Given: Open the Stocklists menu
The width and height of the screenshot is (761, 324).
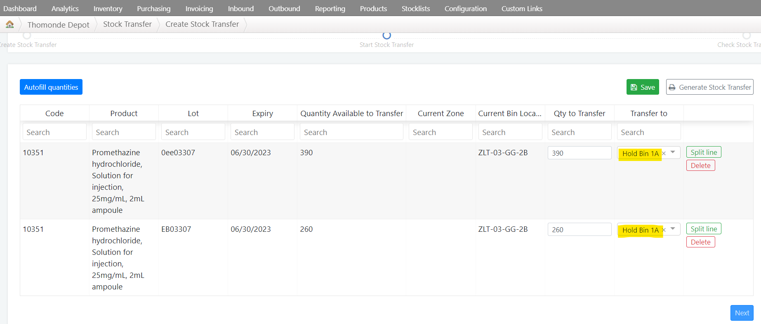Looking at the screenshot, I should coord(416,8).
